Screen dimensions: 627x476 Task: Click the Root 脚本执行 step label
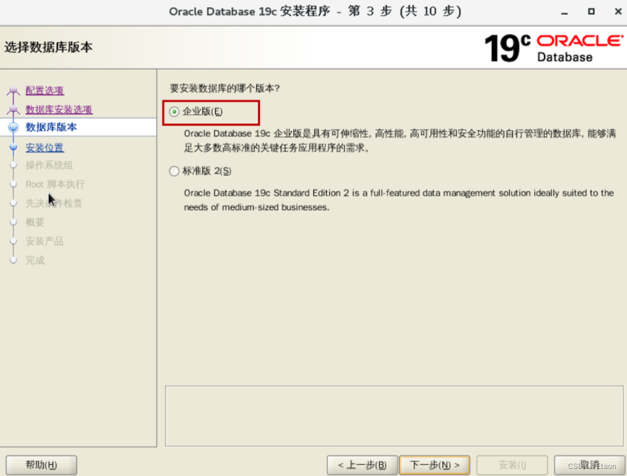coord(55,184)
